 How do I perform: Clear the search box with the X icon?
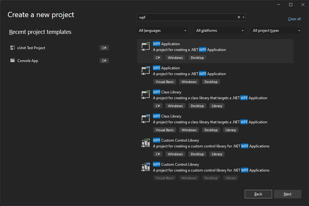[239, 17]
